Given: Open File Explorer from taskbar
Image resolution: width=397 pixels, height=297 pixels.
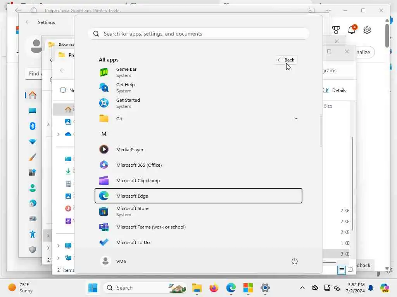Looking at the screenshot, I should click(197, 288).
